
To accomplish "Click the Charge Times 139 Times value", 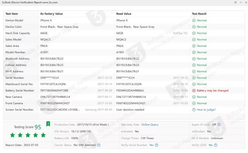I will pos(147,138).
